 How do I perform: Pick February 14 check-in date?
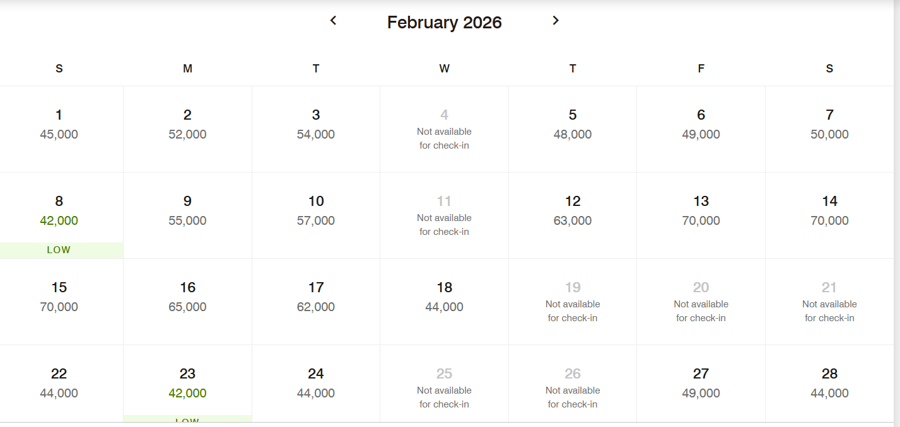point(829,211)
